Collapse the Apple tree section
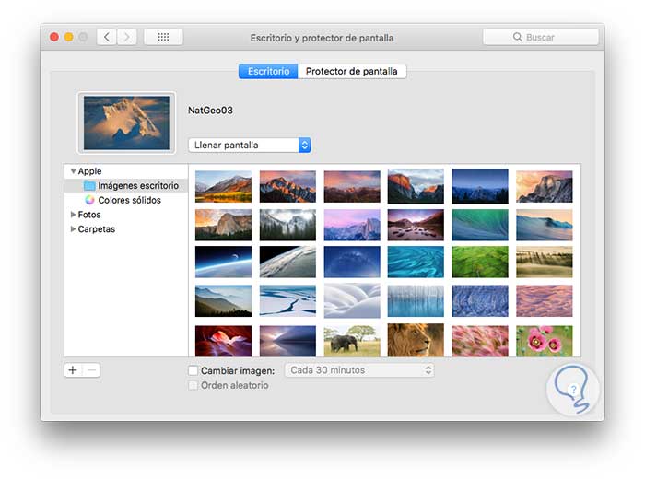The image size is (645, 479). [x=73, y=171]
